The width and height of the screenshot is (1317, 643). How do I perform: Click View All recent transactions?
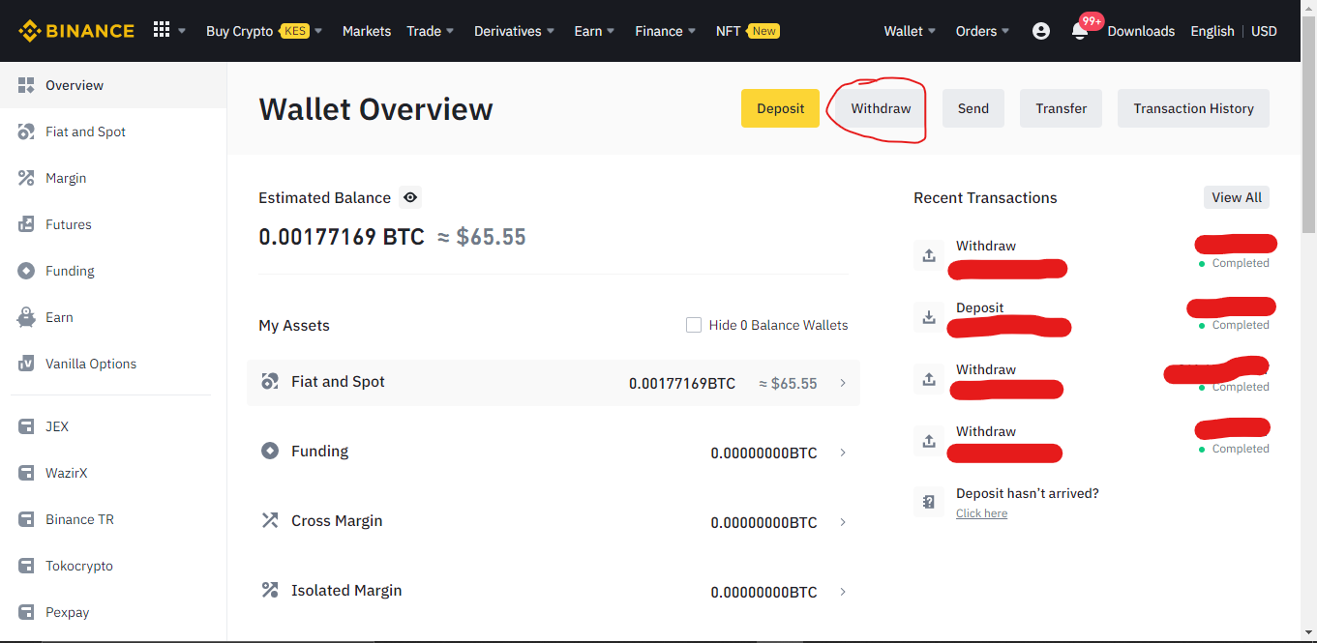(1237, 197)
